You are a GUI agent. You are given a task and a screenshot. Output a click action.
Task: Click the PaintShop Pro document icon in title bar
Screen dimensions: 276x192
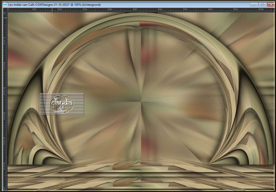(5, 5)
